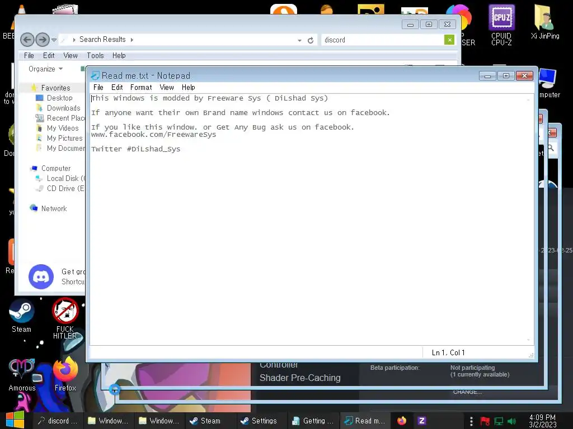The height and width of the screenshot is (429, 573).
Task: Open the striped circle desktop icon above HITLER label
Action: tap(65, 311)
